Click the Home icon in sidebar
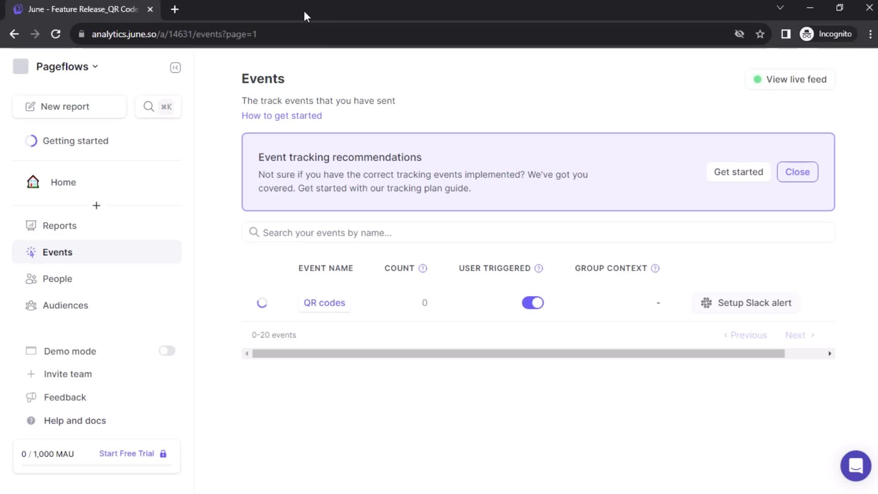The height and width of the screenshot is (494, 878). (33, 182)
